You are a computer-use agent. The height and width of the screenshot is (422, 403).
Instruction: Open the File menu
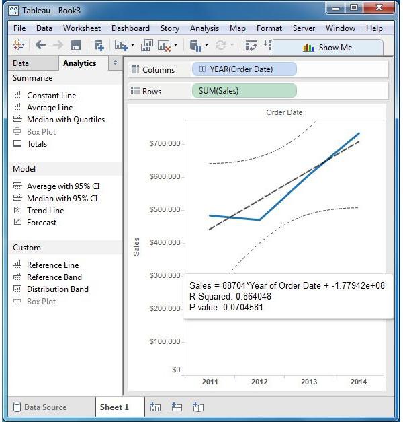[x=19, y=28]
